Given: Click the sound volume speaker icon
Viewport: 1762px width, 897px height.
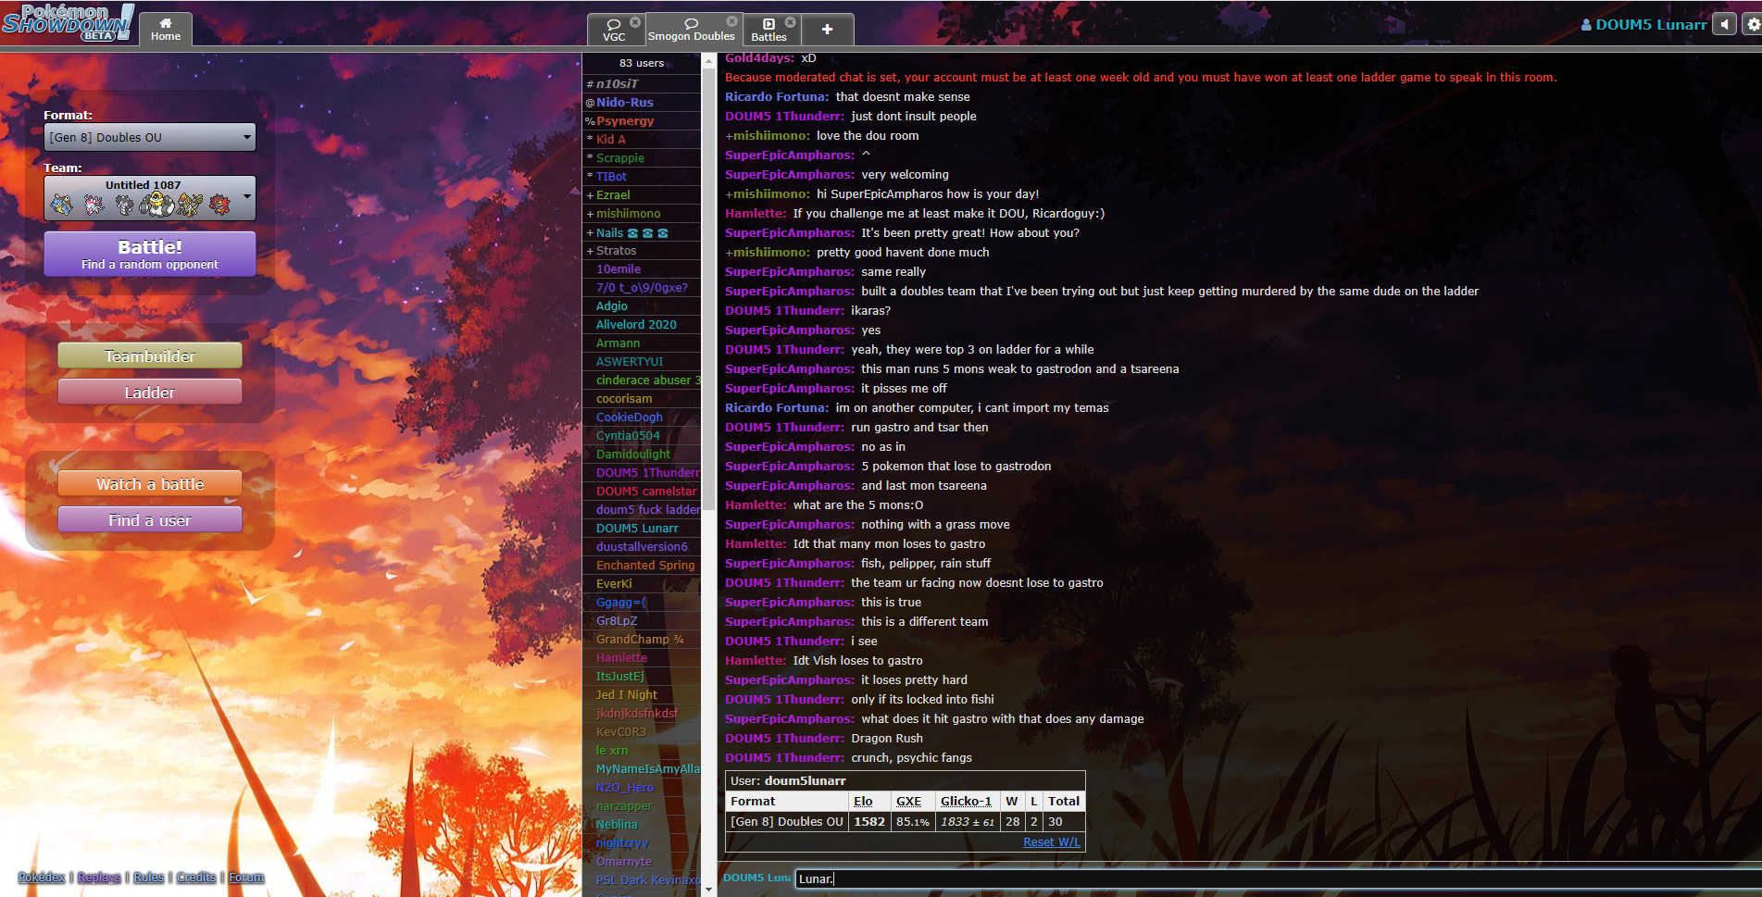Looking at the screenshot, I should click(1724, 24).
